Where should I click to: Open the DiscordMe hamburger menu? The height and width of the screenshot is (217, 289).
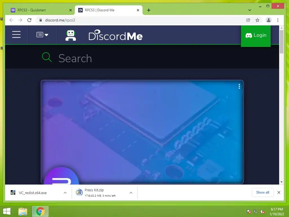tap(16, 35)
